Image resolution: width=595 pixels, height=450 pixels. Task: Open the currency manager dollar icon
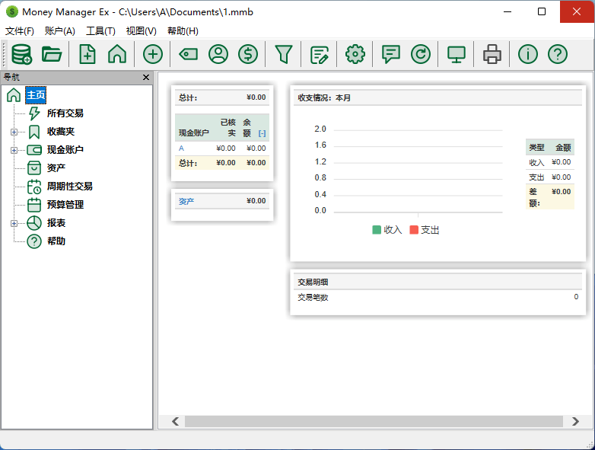(248, 54)
